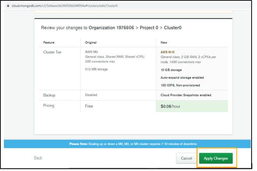Select the browser URL address field
The image size is (257, 171).
(66, 6)
